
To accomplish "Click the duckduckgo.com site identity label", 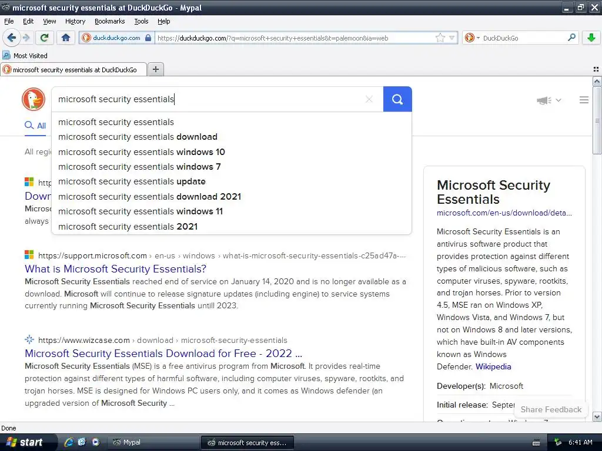I will point(116,38).
